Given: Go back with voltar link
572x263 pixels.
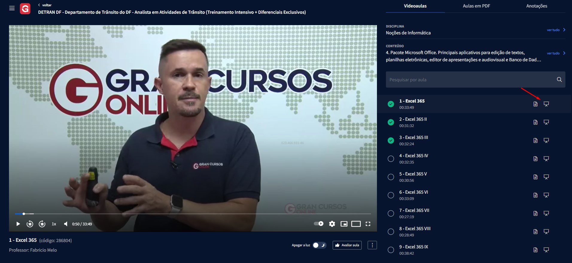Looking at the screenshot, I should click(x=45, y=5).
